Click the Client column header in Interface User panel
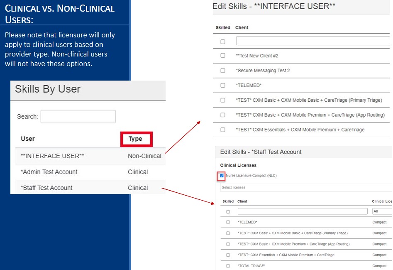 (x=242, y=28)
